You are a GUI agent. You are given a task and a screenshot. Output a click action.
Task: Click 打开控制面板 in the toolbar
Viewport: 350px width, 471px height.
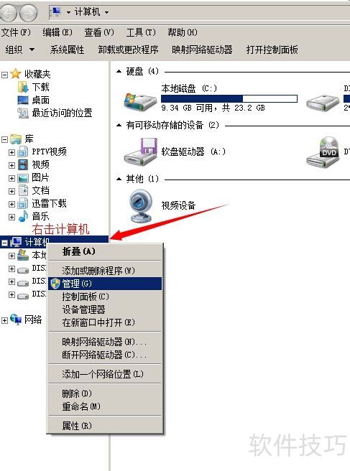(x=272, y=50)
